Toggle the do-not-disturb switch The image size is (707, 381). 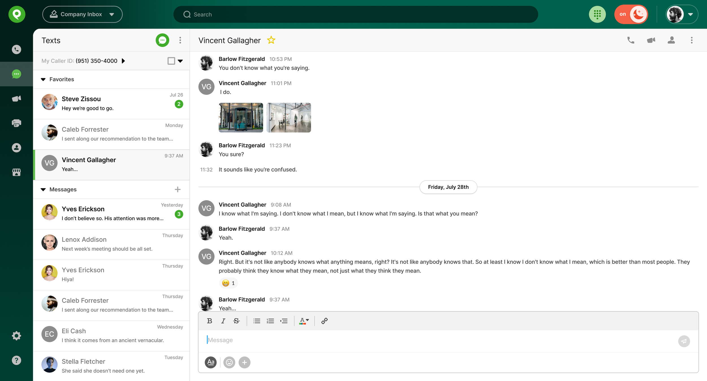pos(631,14)
